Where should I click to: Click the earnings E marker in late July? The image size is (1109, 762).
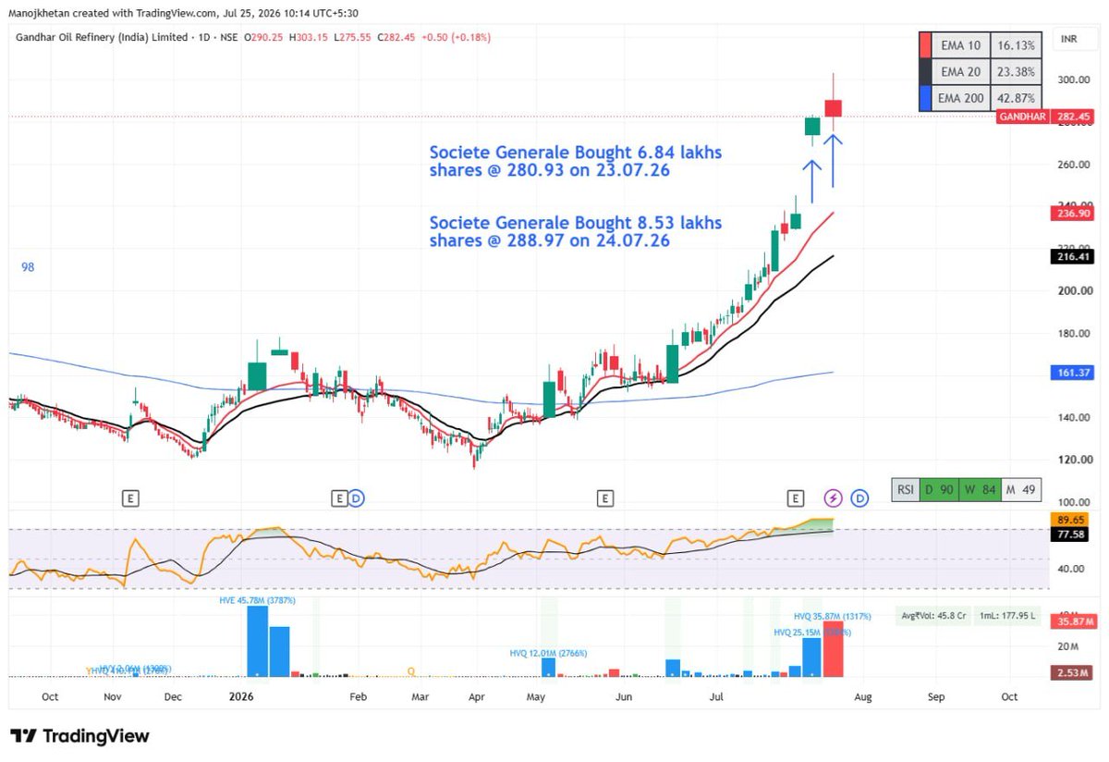[795, 498]
